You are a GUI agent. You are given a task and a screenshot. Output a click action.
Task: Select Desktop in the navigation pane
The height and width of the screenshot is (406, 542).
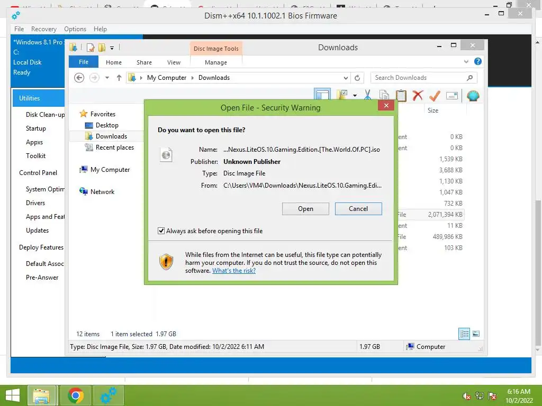click(102, 125)
